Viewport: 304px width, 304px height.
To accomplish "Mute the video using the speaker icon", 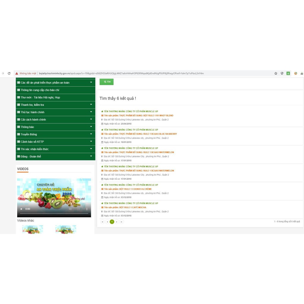I will pyautogui.click(x=70, y=209).
